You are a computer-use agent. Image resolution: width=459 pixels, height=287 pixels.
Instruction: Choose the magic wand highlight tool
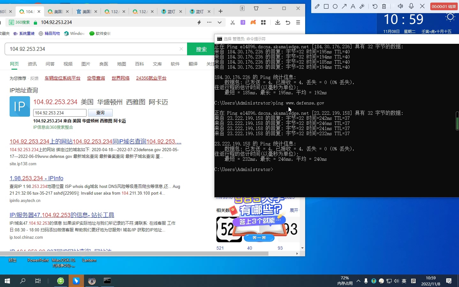click(x=362, y=6)
